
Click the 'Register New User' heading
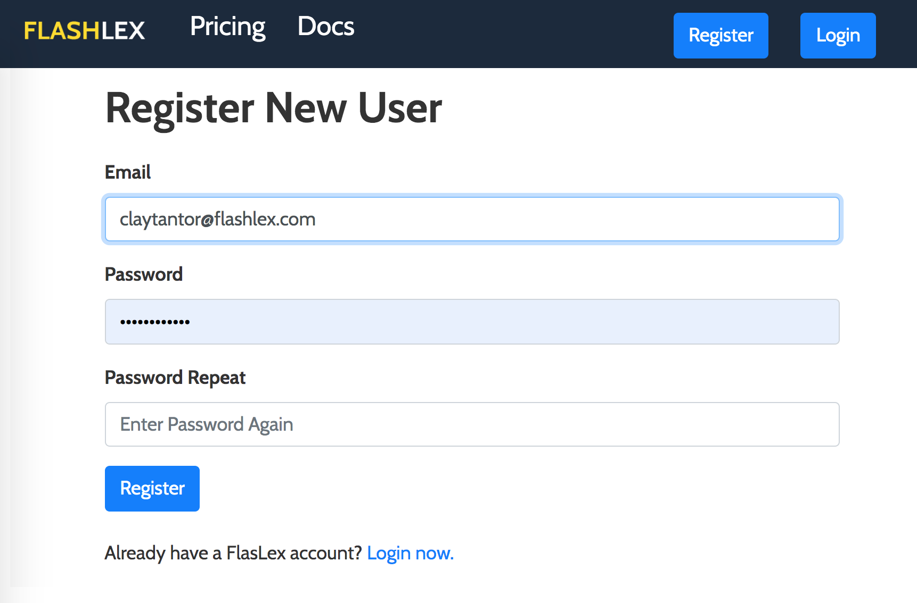274,108
